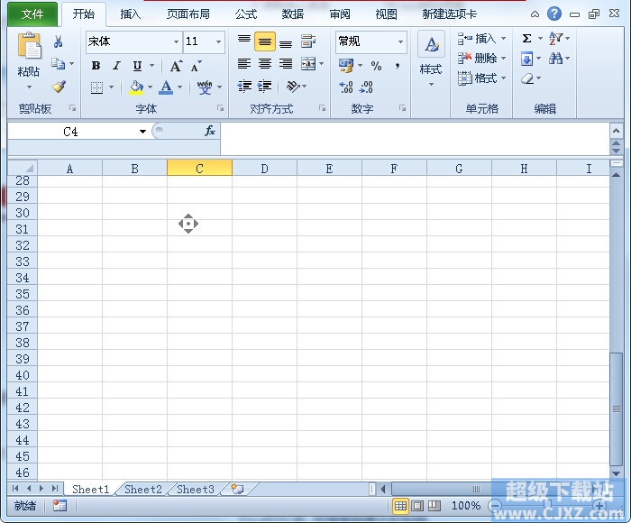
Task: Select the Format Painter brush
Action: [59, 87]
